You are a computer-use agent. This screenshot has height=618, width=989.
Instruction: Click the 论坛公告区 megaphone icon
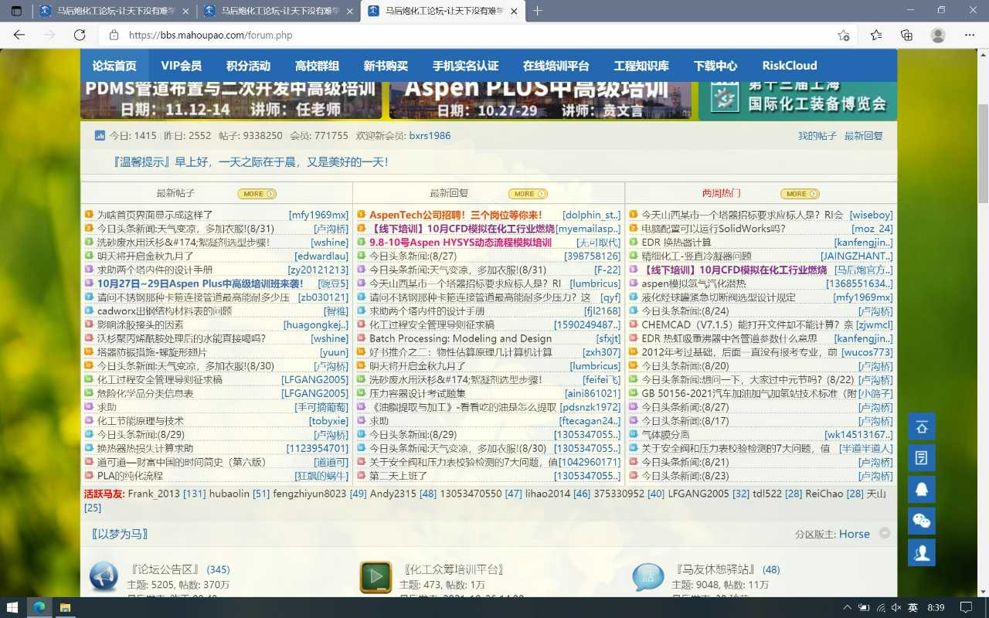pyautogui.click(x=104, y=577)
